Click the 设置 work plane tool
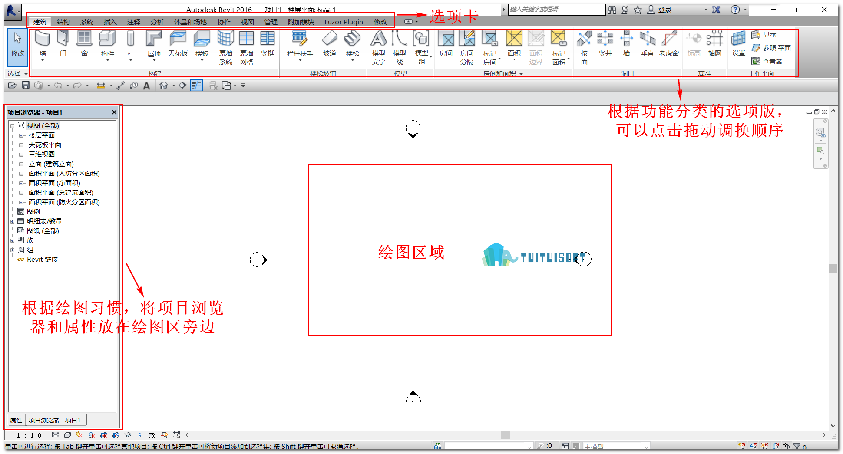The height and width of the screenshot is (454, 843). (x=738, y=44)
